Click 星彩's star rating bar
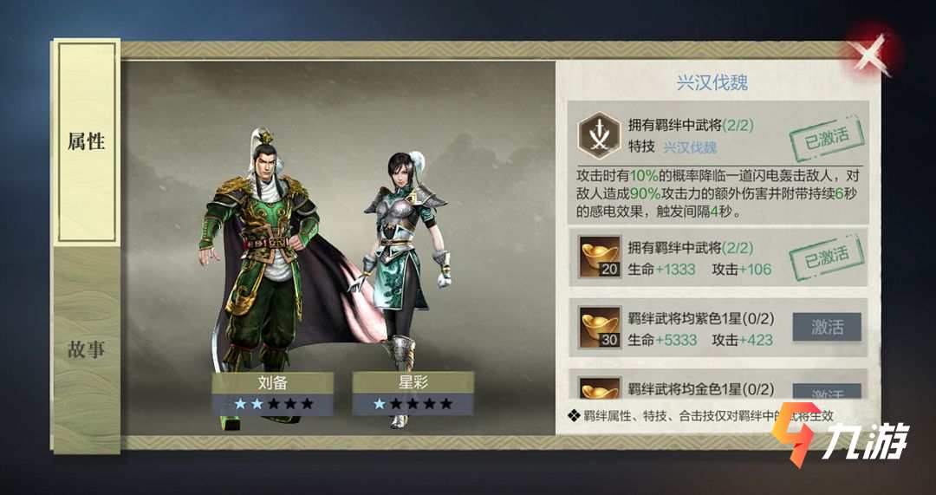Image resolution: width=936 pixels, height=495 pixels. [413, 404]
